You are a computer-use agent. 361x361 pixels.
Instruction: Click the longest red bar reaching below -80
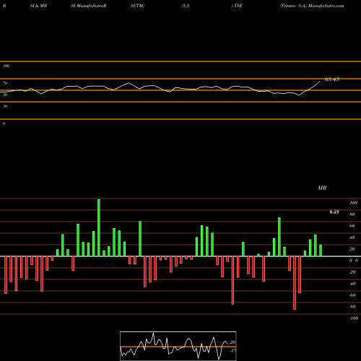pyautogui.click(x=295, y=283)
